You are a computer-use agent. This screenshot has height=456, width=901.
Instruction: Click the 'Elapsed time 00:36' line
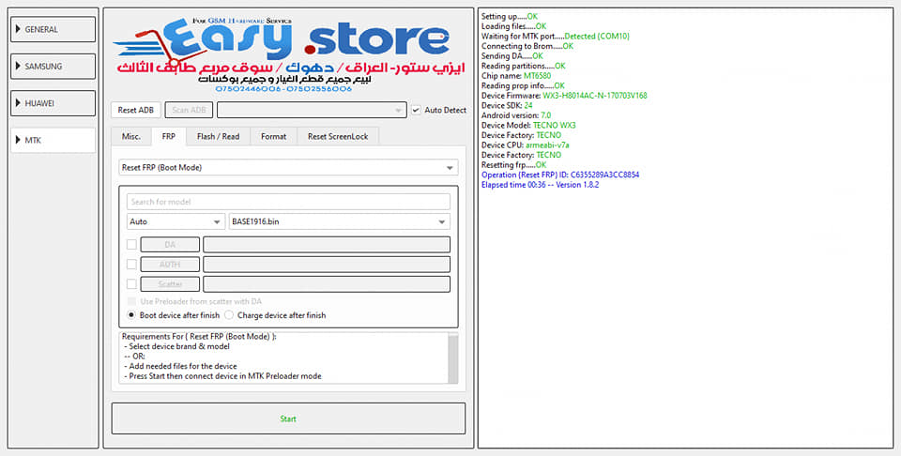tap(541, 185)
